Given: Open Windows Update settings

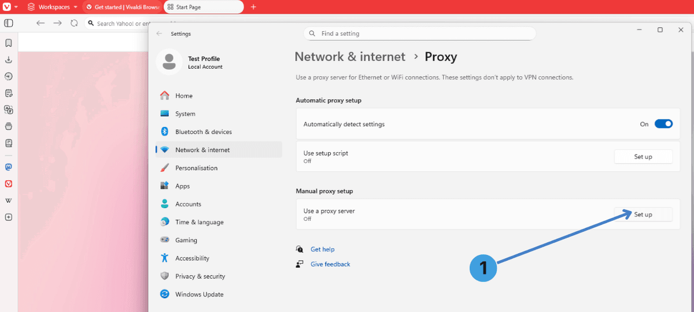Looking at the screenshot, I should click(x=219, y=294).
